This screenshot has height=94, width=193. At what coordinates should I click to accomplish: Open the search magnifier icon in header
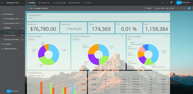163,3
